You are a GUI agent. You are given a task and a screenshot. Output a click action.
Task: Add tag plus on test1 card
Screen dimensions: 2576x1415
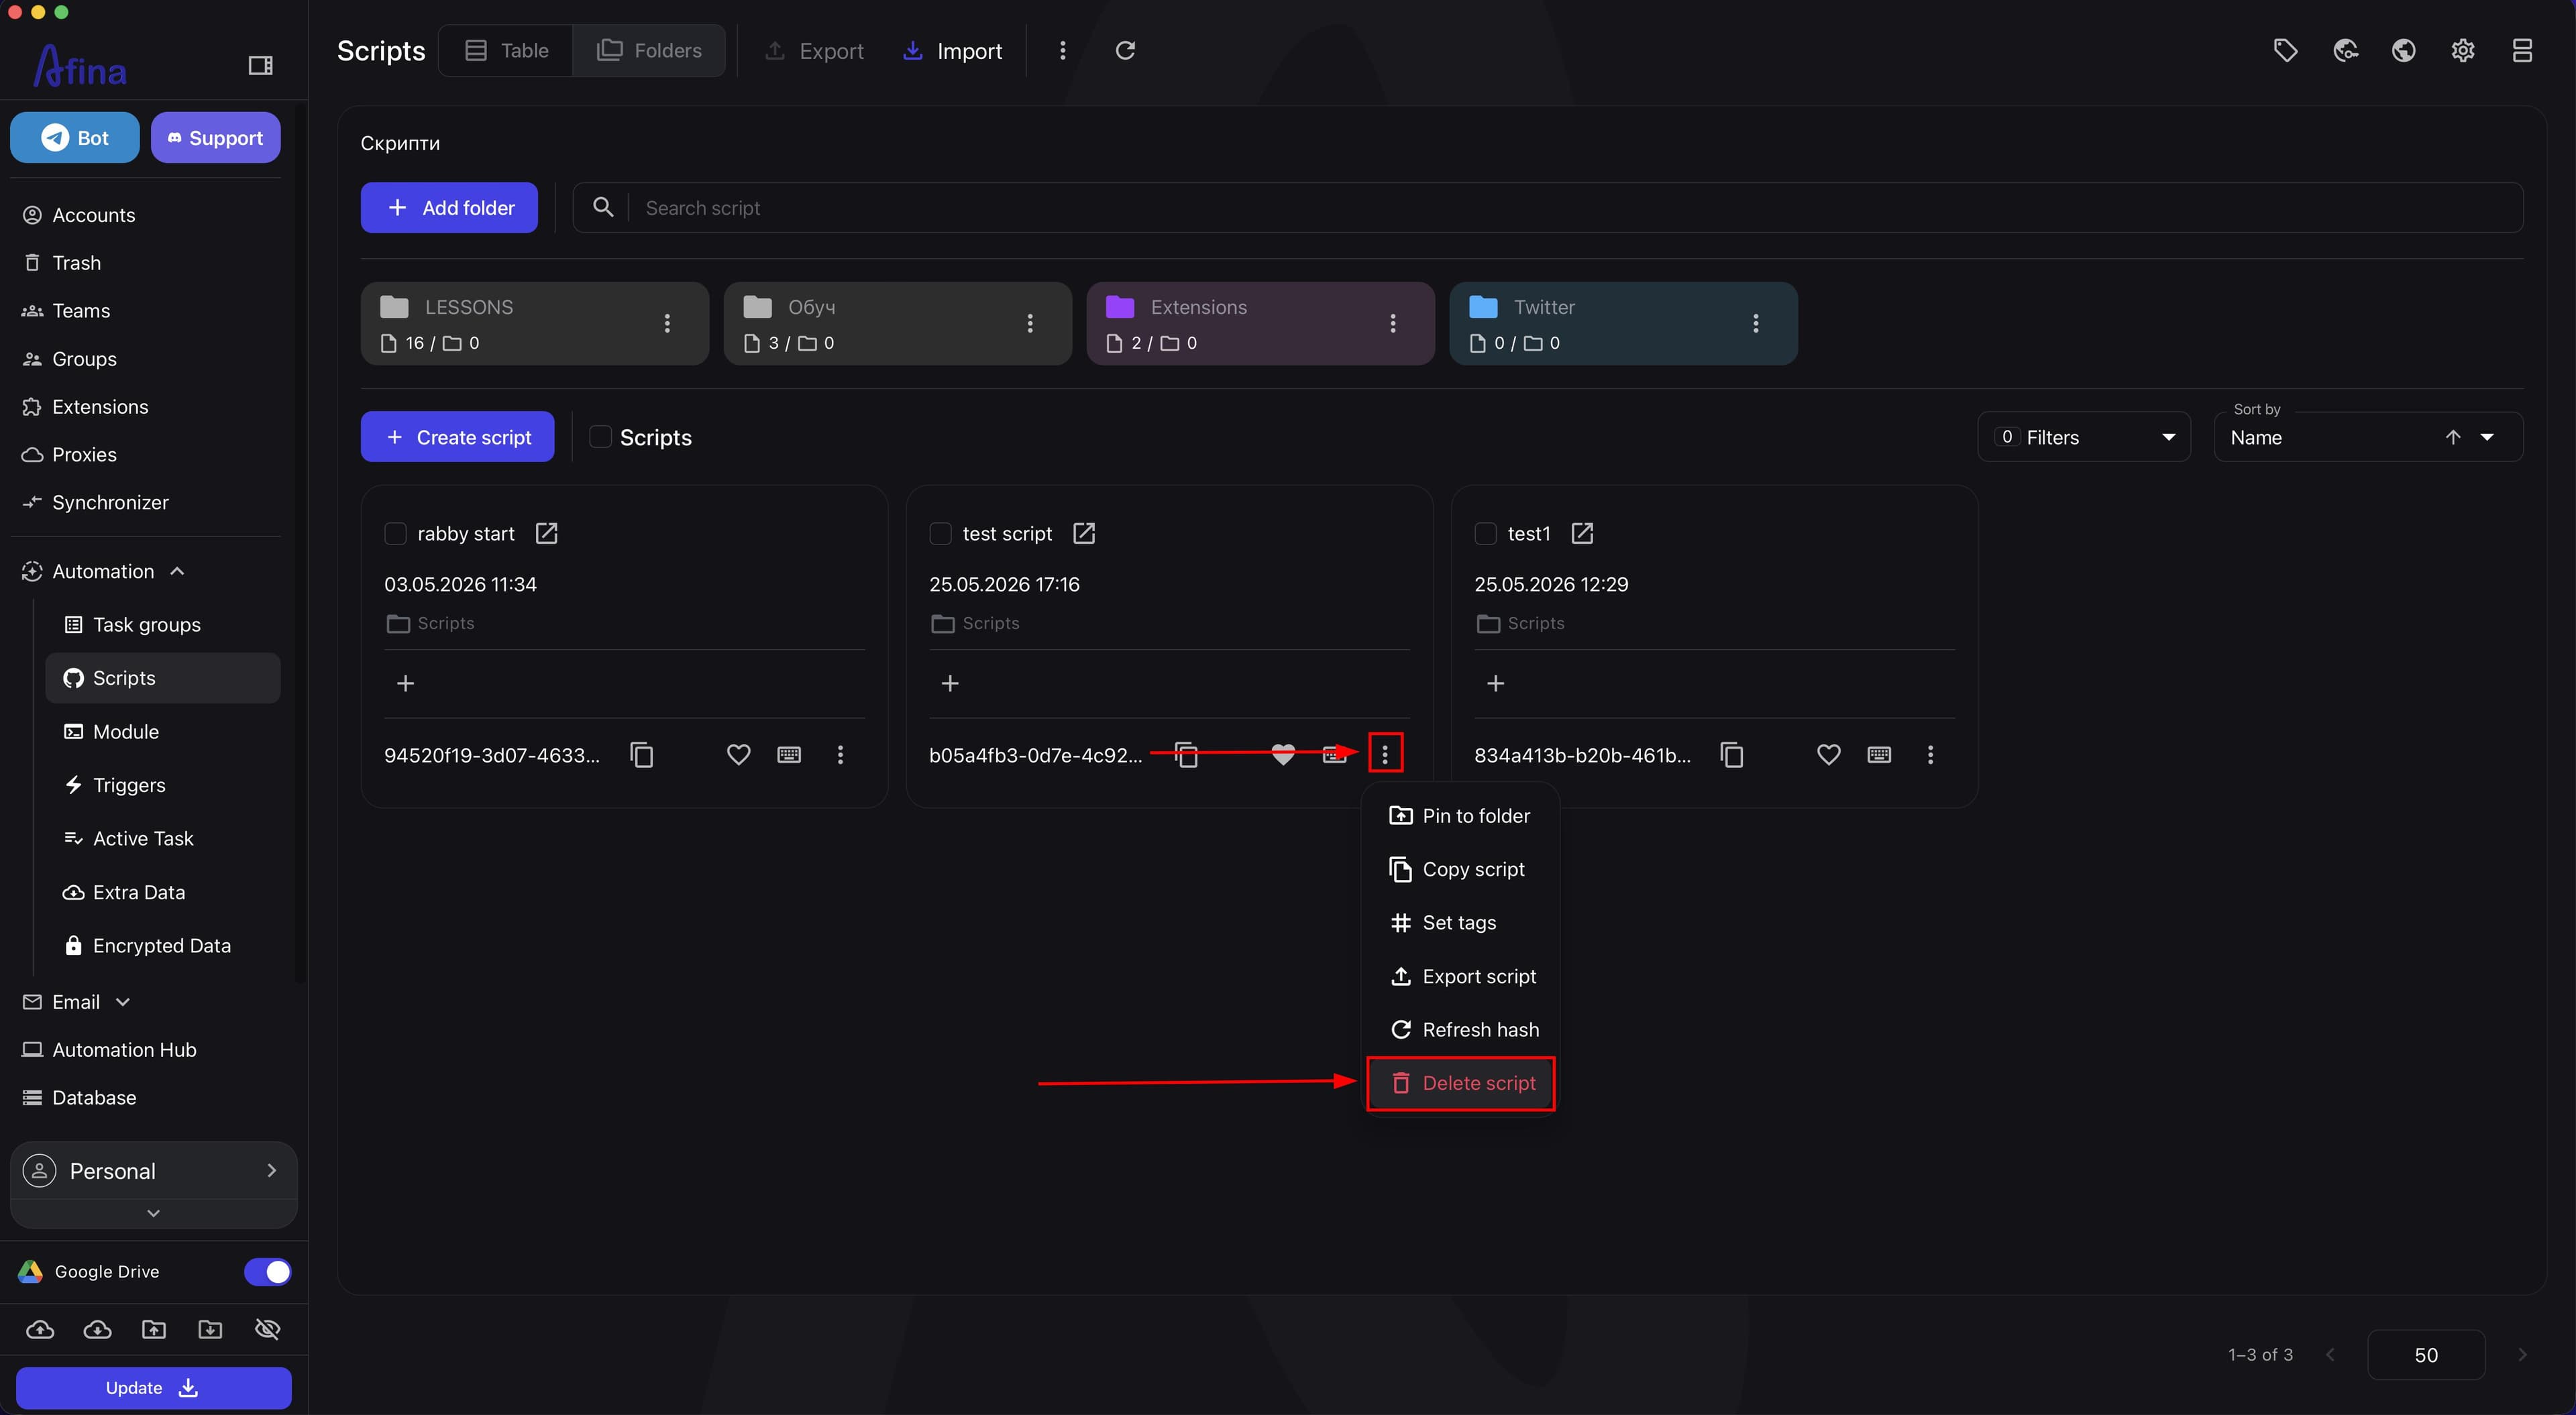tap(1495, 683)
